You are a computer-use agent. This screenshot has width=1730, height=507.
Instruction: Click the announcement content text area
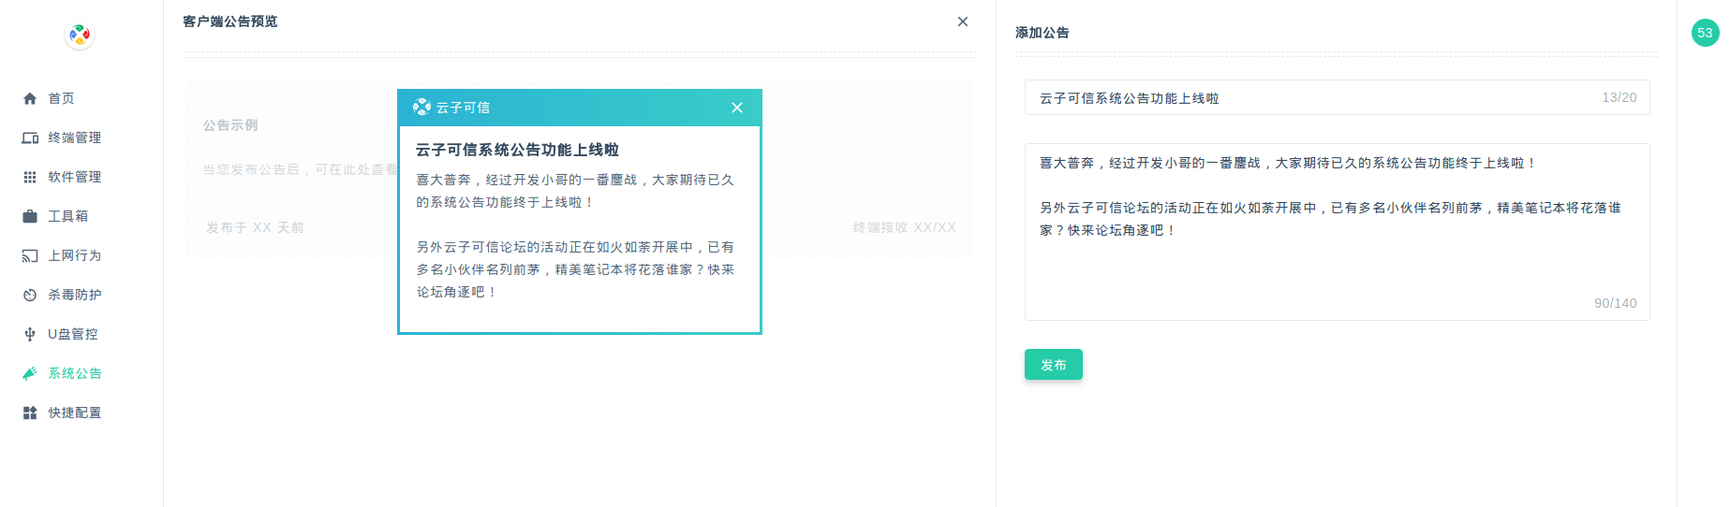pos(1337,232)
